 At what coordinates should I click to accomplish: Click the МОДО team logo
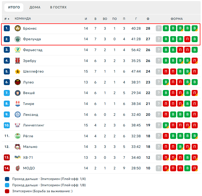(x=18, y=168)
